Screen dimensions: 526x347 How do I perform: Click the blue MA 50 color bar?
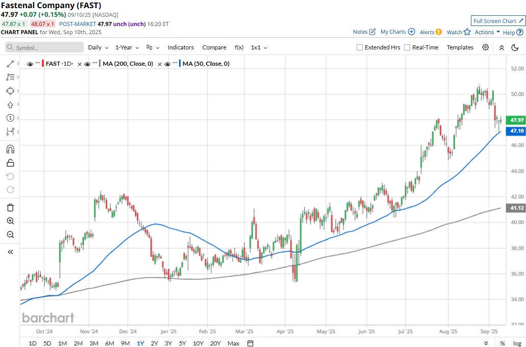tap(180, 64)
